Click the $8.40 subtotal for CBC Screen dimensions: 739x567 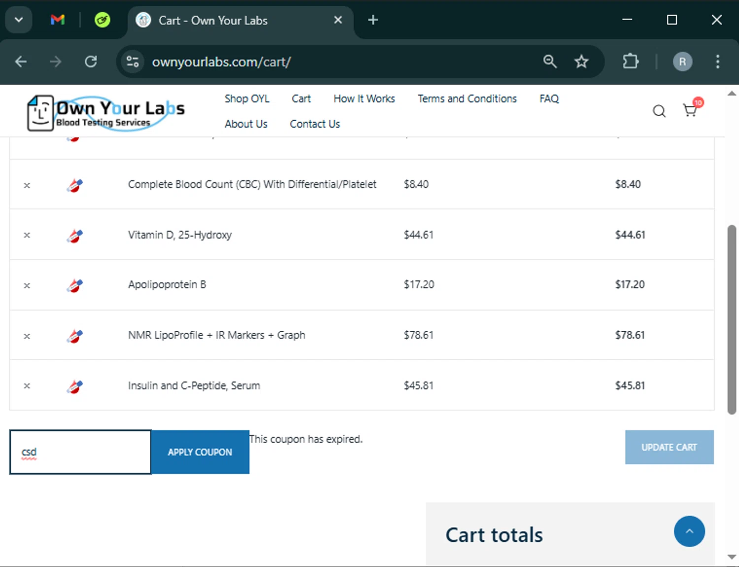tap(628, 185)
